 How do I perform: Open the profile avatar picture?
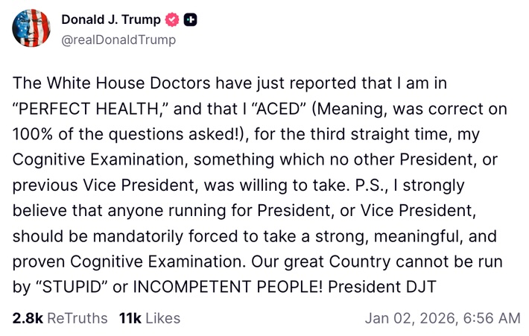point(31,29)
